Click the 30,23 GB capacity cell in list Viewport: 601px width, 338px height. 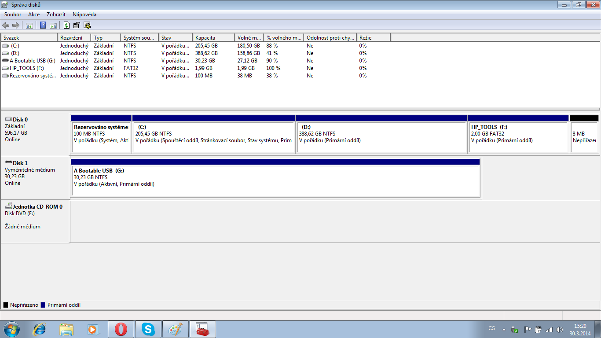[x=205, y=61]
